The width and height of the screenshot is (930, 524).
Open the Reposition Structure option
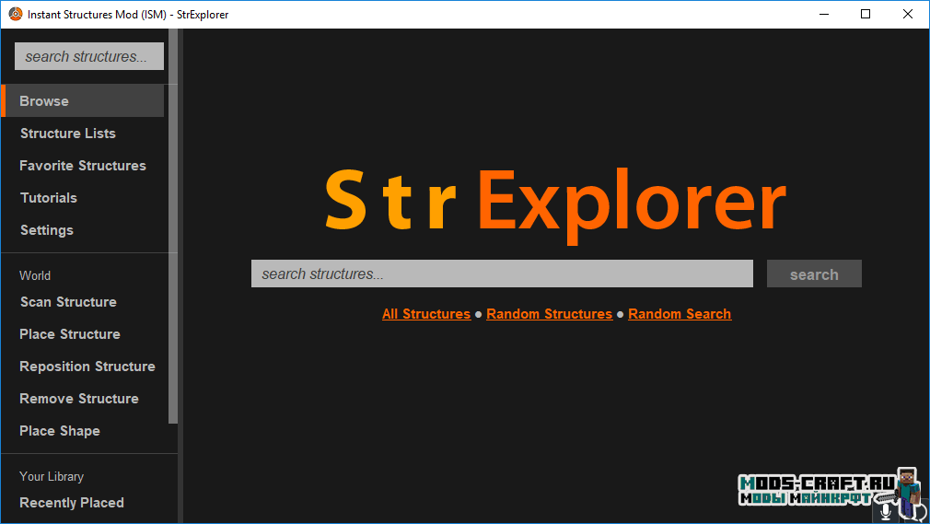pos(87,367)
